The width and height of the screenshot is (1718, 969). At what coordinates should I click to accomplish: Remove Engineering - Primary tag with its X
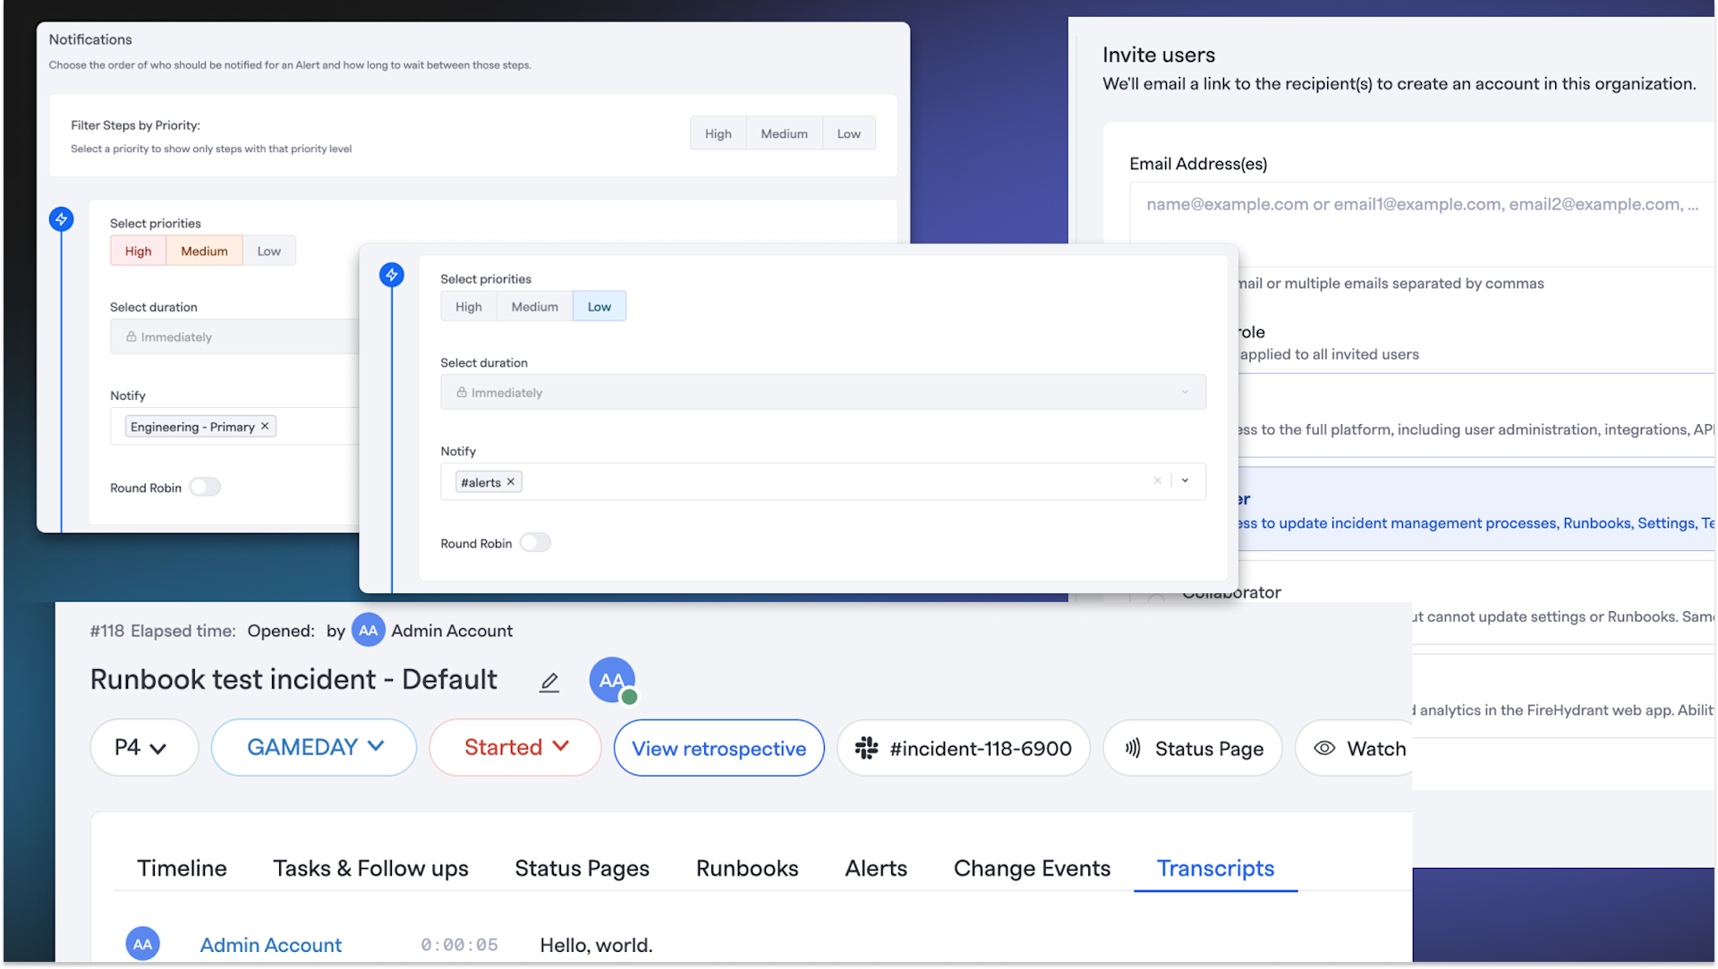pos(265,427)
